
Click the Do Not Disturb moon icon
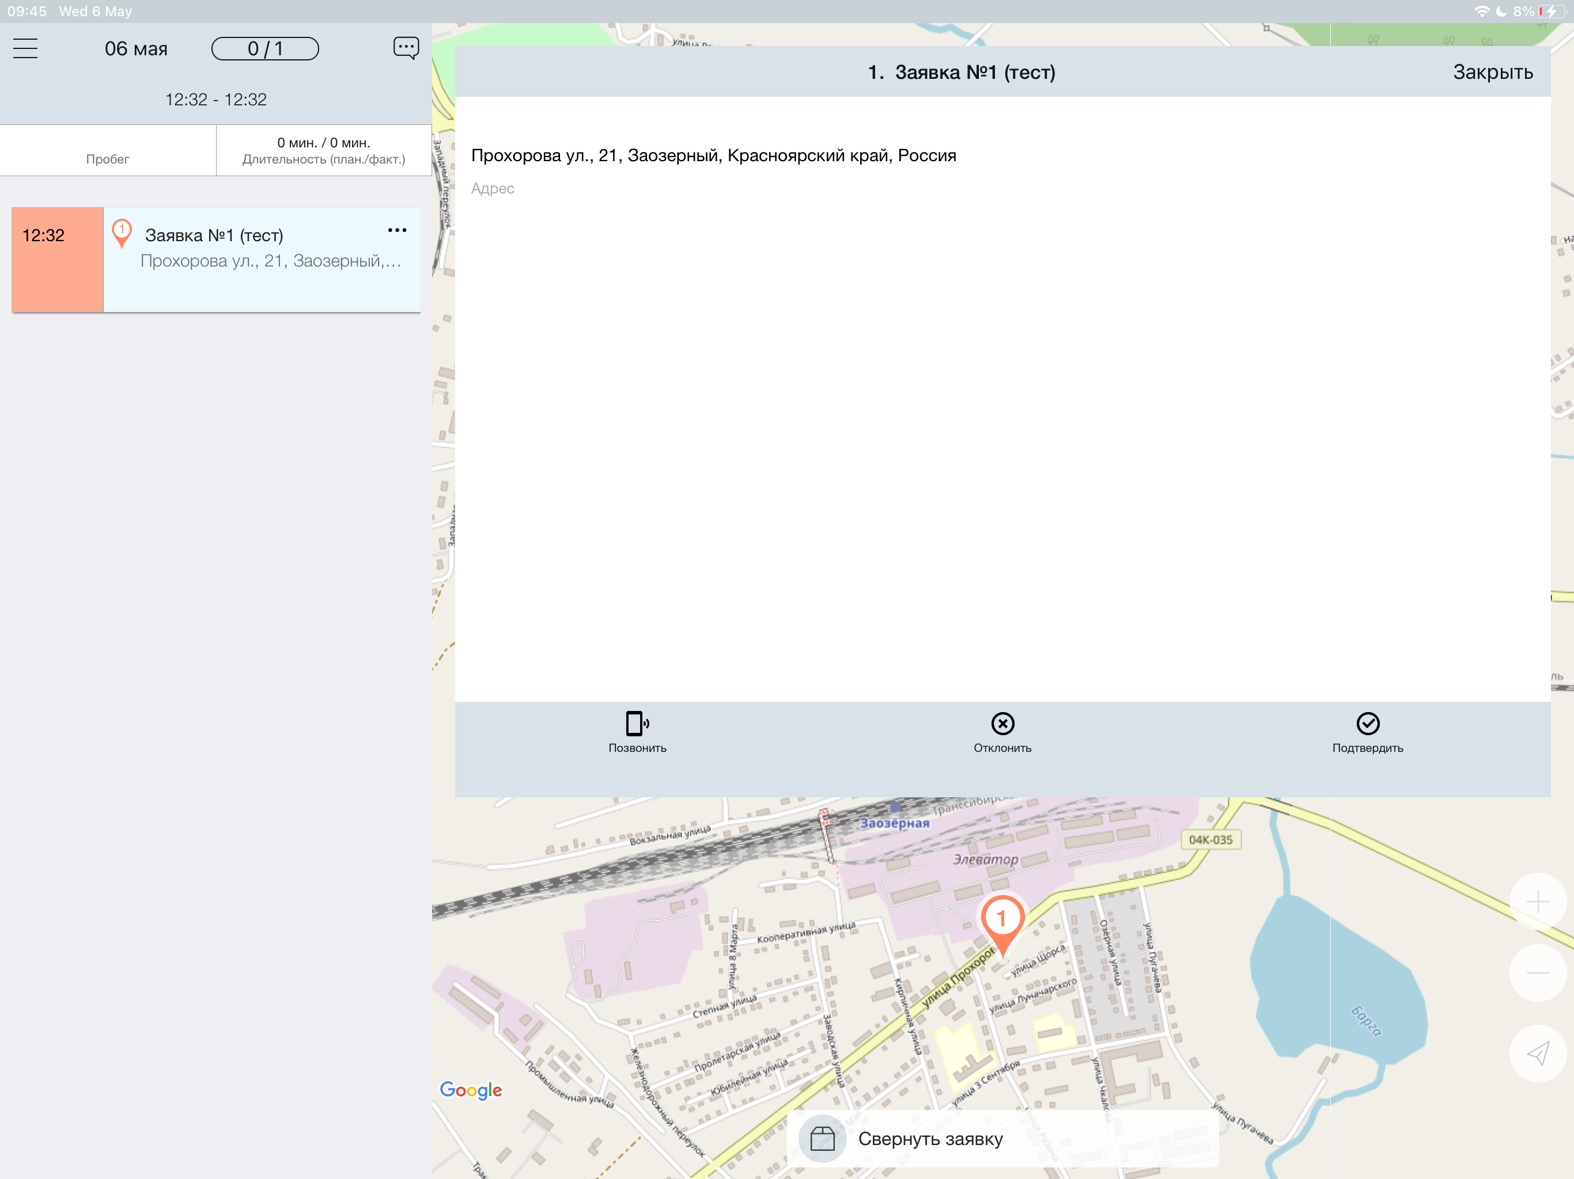click(1501, 12)
